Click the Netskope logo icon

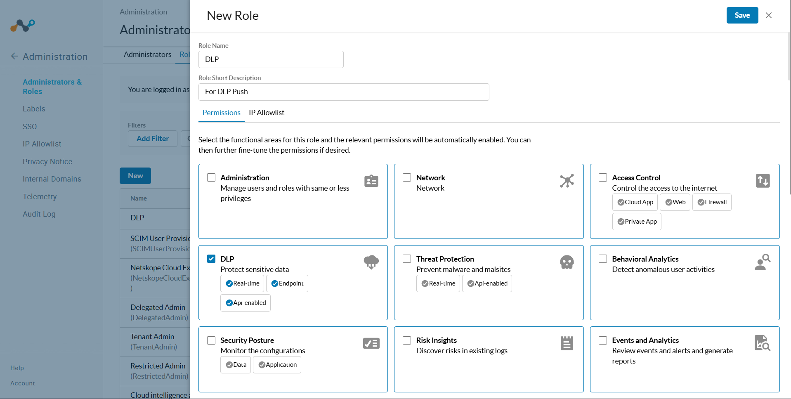(x=23, y=26)
